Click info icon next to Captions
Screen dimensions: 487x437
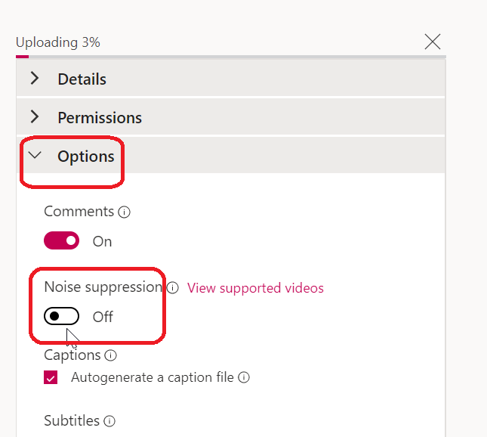(111, 355)
